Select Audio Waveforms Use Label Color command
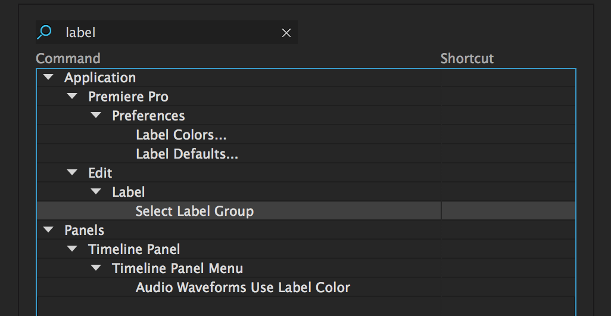This screenshot has height=316, width=611. click(x=243, y=287)
